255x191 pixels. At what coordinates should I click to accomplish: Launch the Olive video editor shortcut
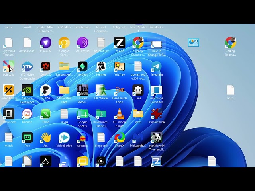[x=46, y=114]
